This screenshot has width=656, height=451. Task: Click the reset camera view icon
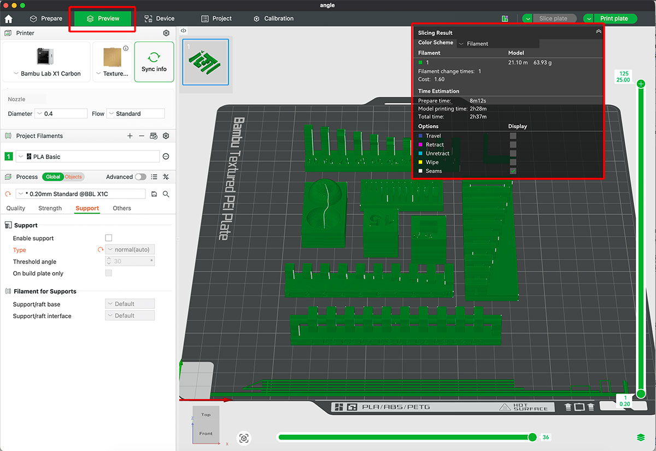(x=244, y=438)
